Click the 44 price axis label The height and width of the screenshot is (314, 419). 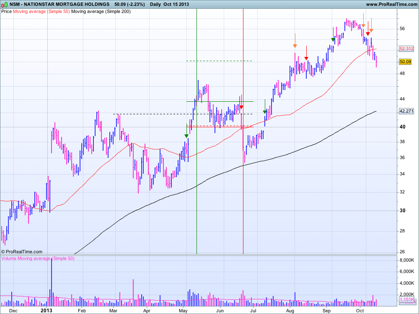(402, 99)
